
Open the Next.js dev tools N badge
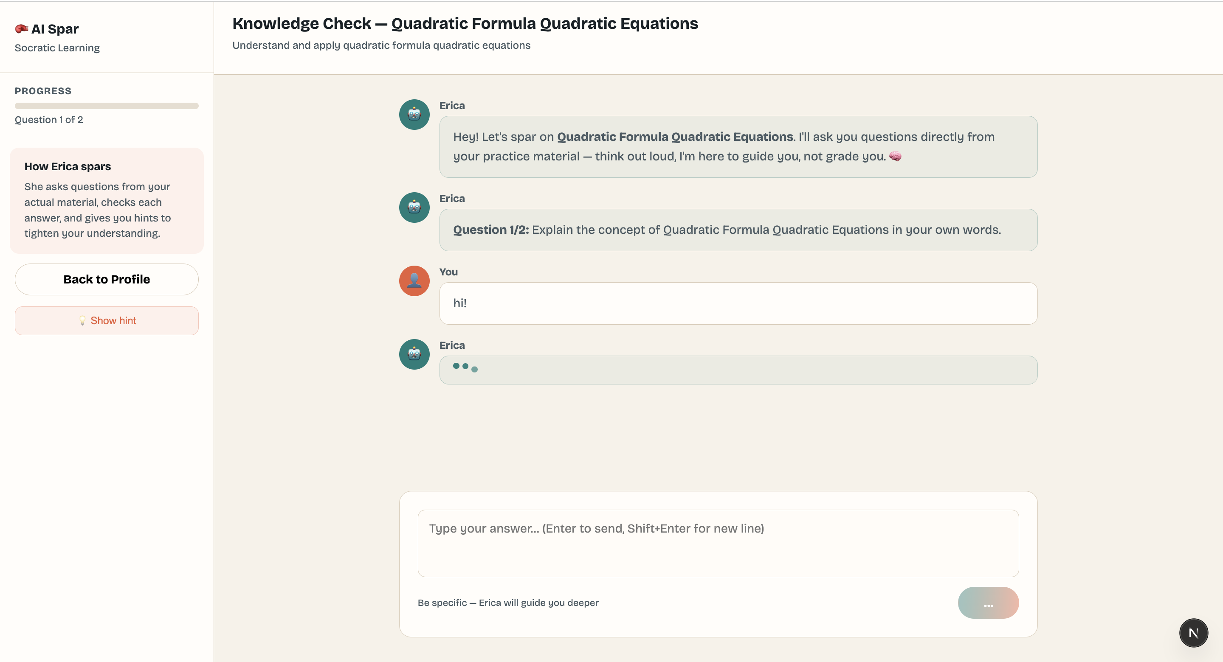click(x=1193, y=633)
